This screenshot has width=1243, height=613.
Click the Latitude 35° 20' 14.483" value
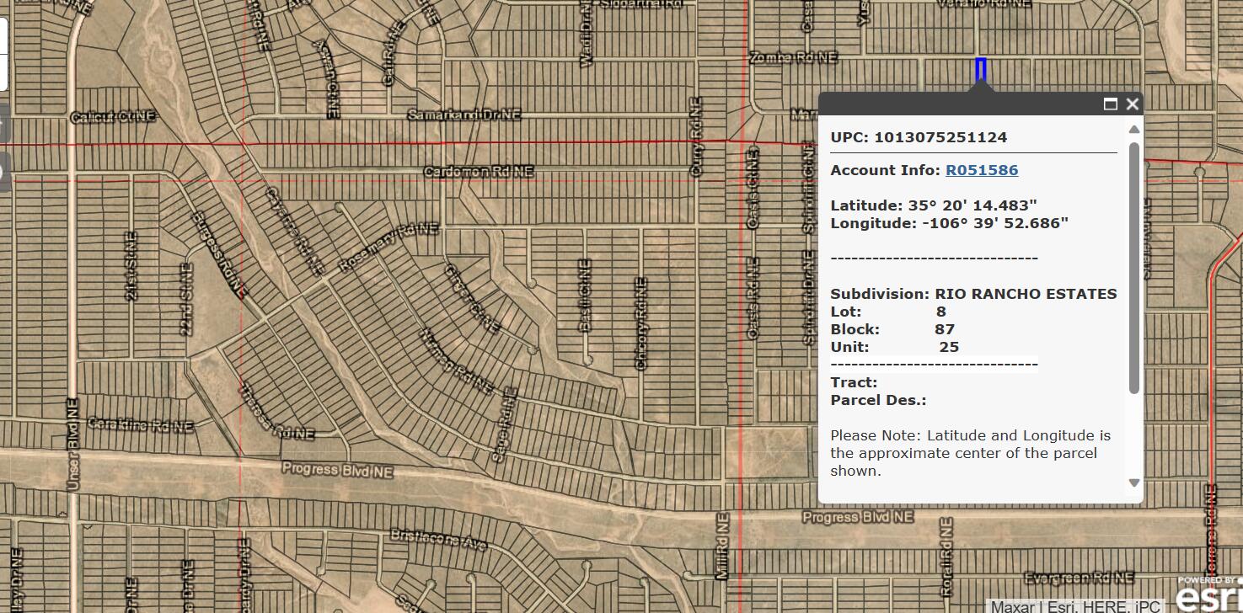934,205
